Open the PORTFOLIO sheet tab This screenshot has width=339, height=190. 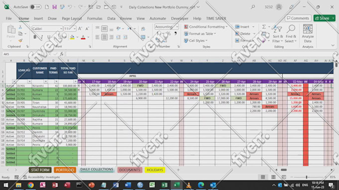pos(65,170)
